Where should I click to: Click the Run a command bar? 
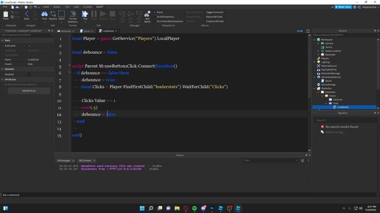point(189,195)
